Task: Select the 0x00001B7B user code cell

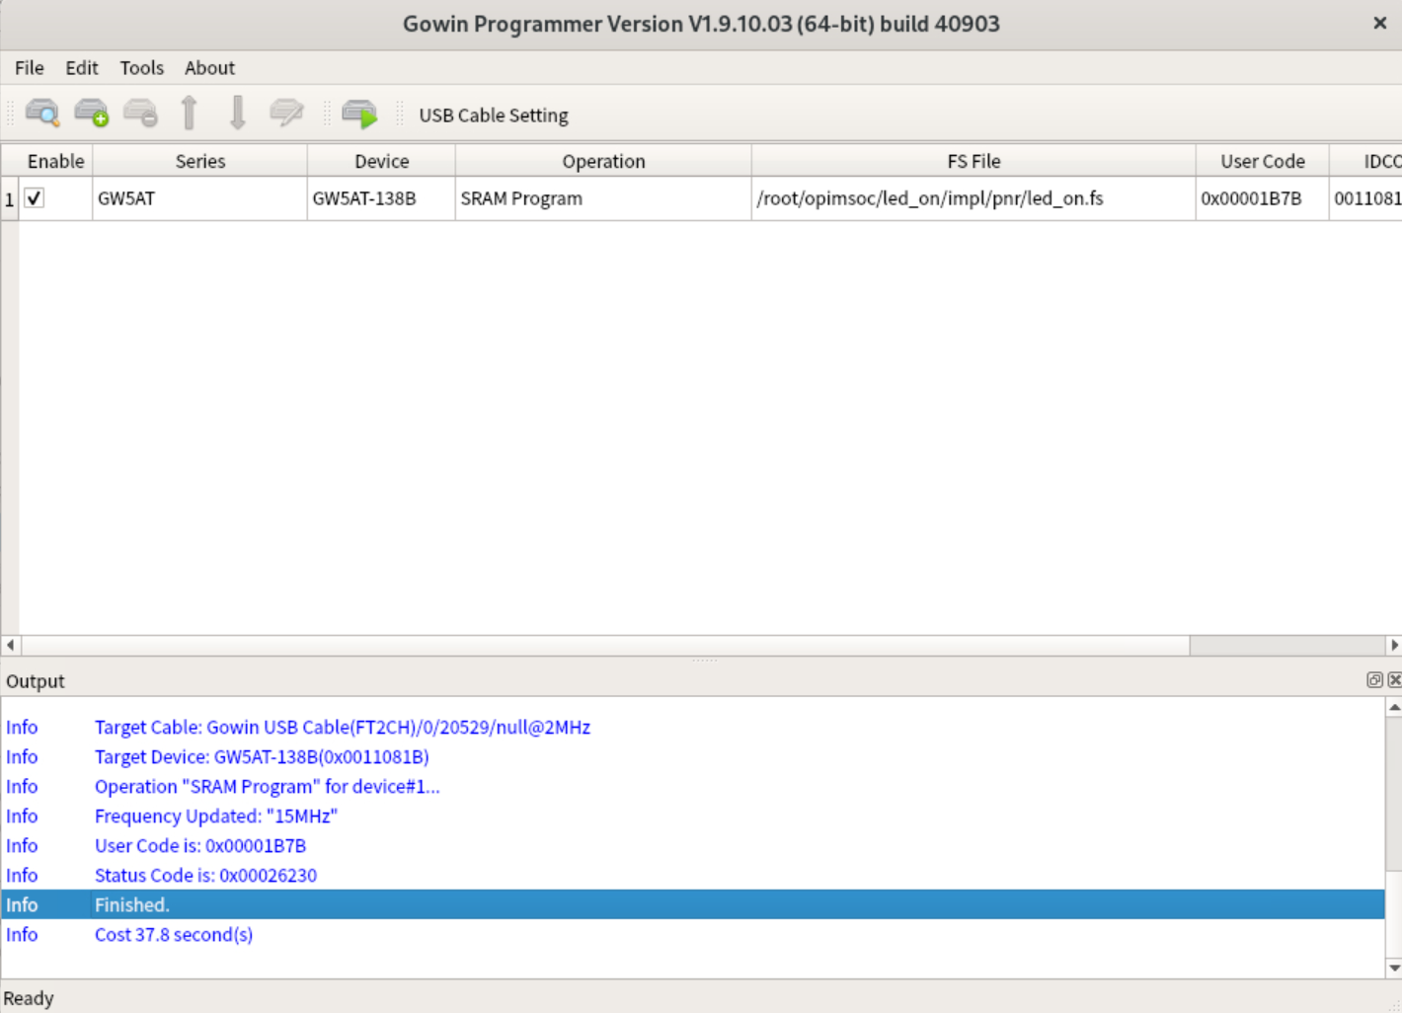Action: [x=1262, y=198]
